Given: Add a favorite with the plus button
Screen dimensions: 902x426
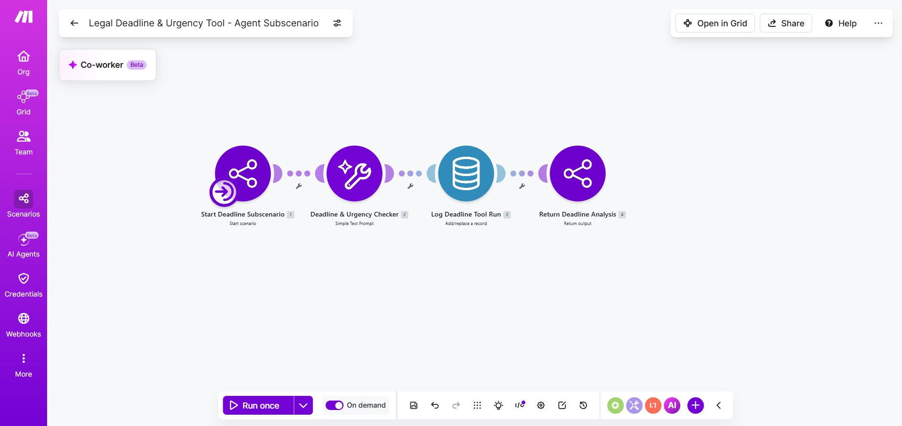Looking at the screenshot, I should [x=696, y=405].
